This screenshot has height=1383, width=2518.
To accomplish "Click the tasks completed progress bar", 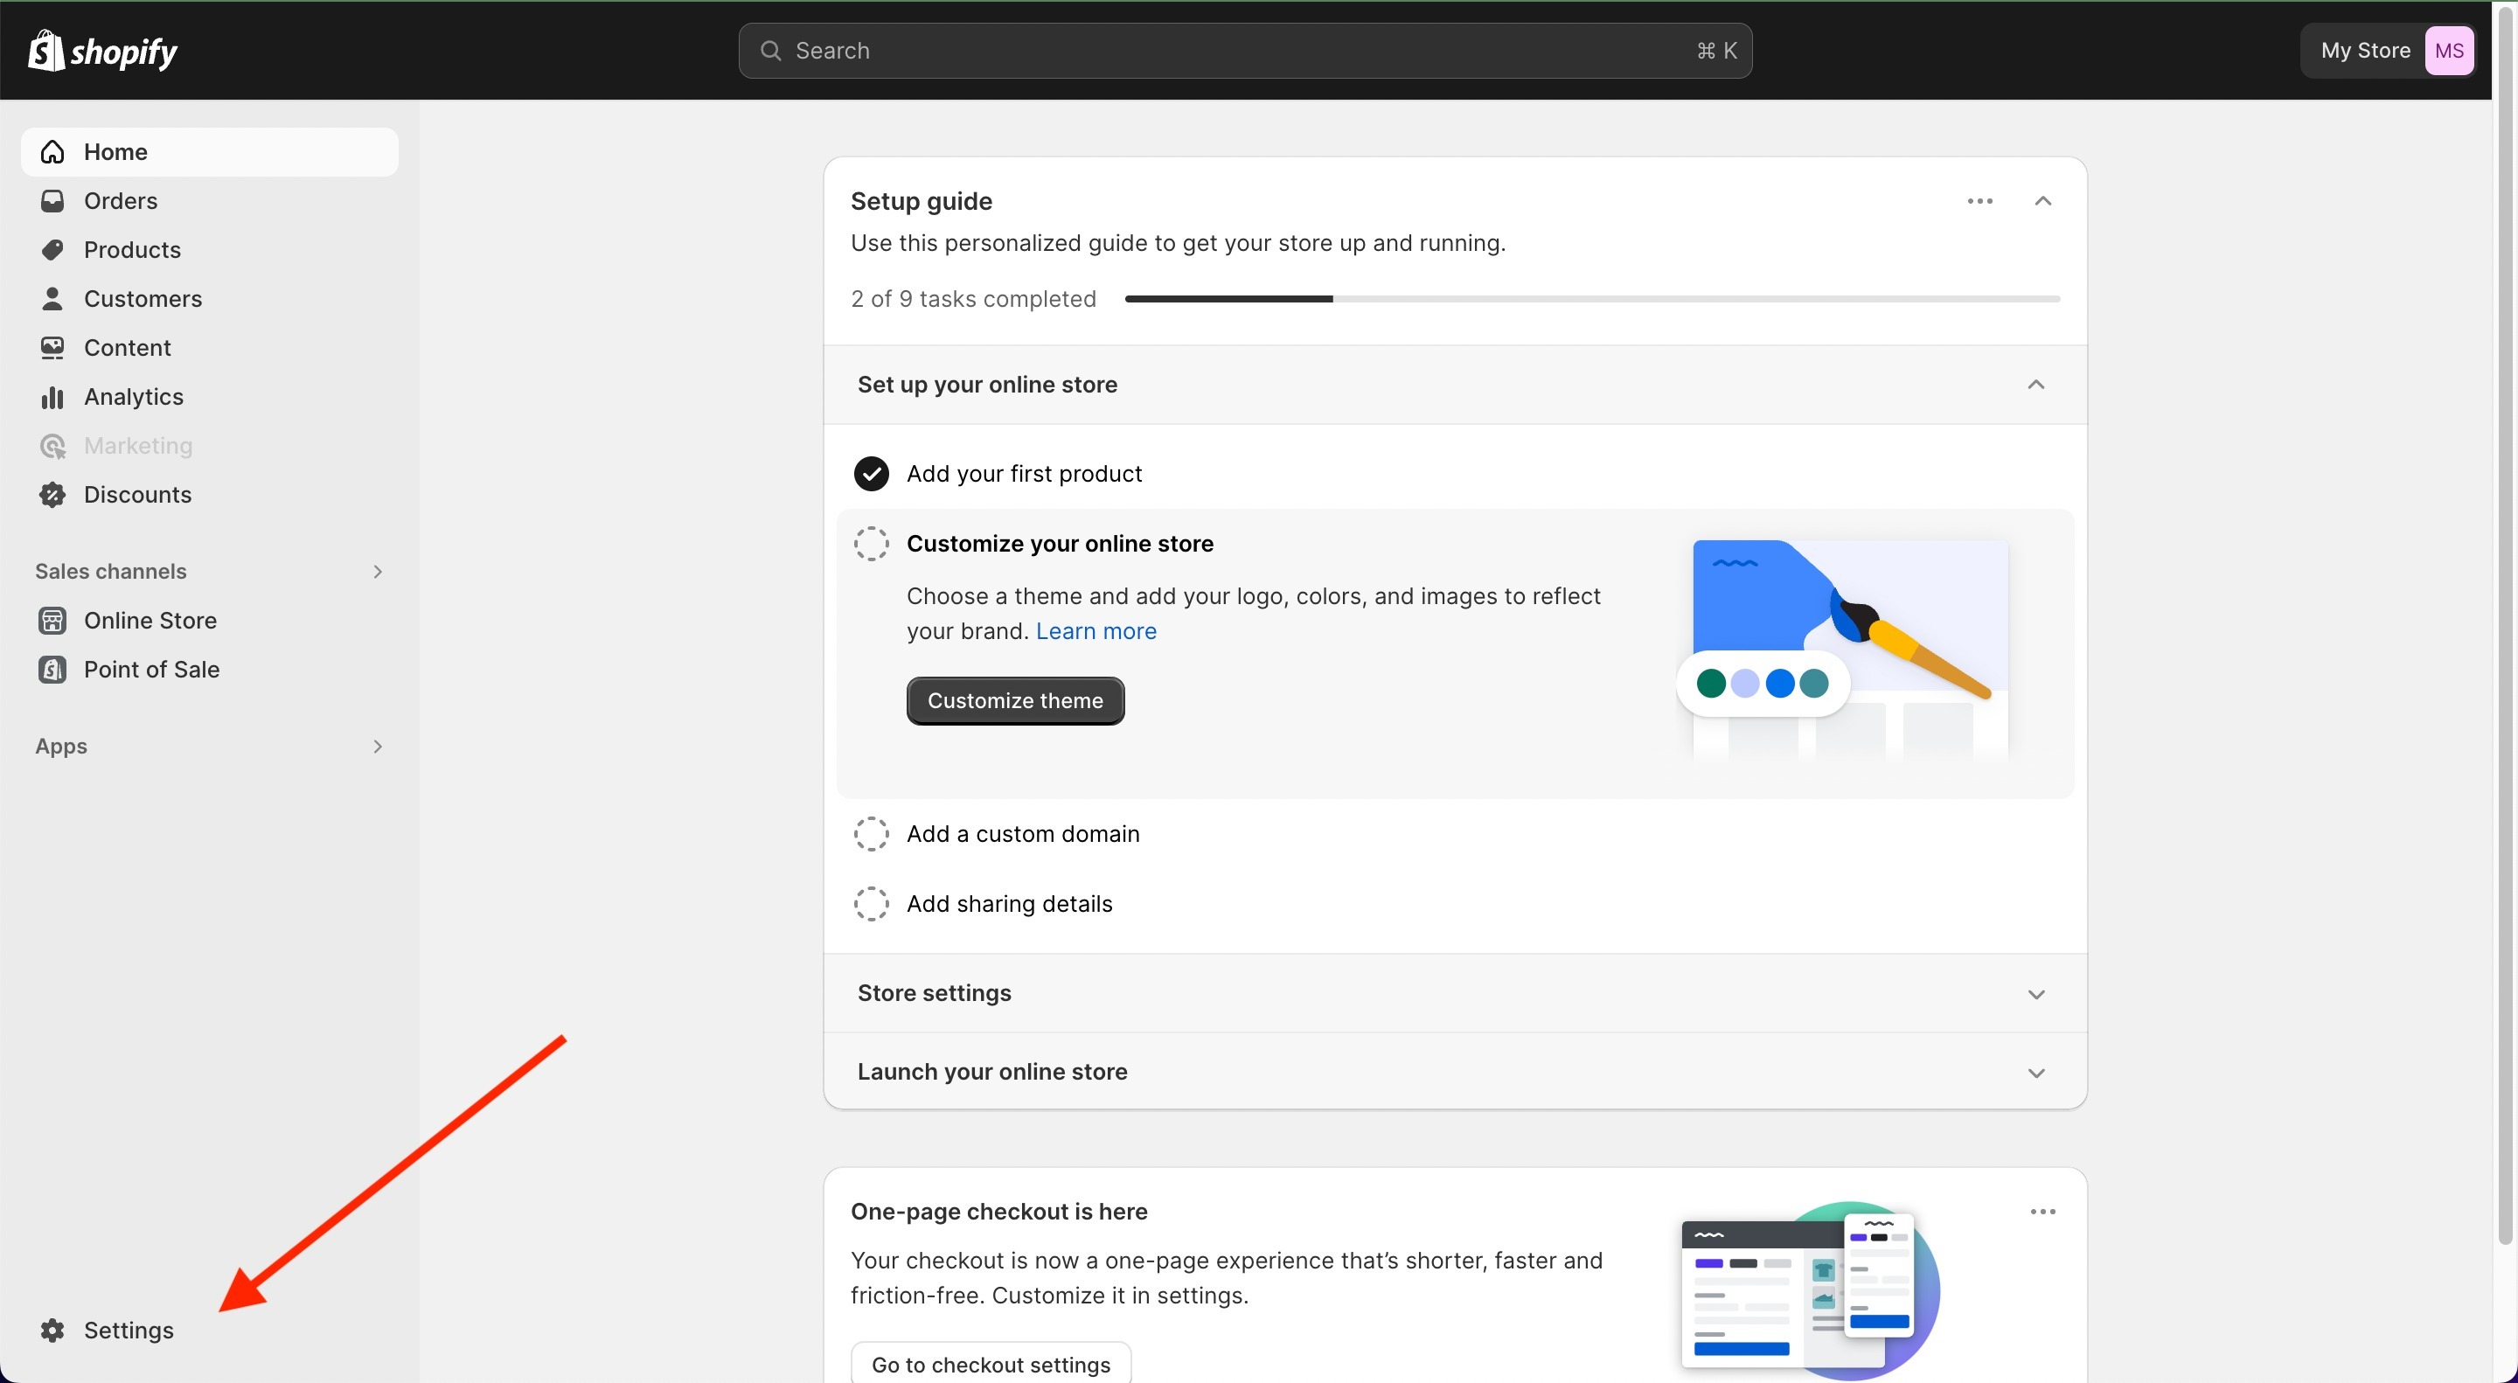I will [1592, 298].
